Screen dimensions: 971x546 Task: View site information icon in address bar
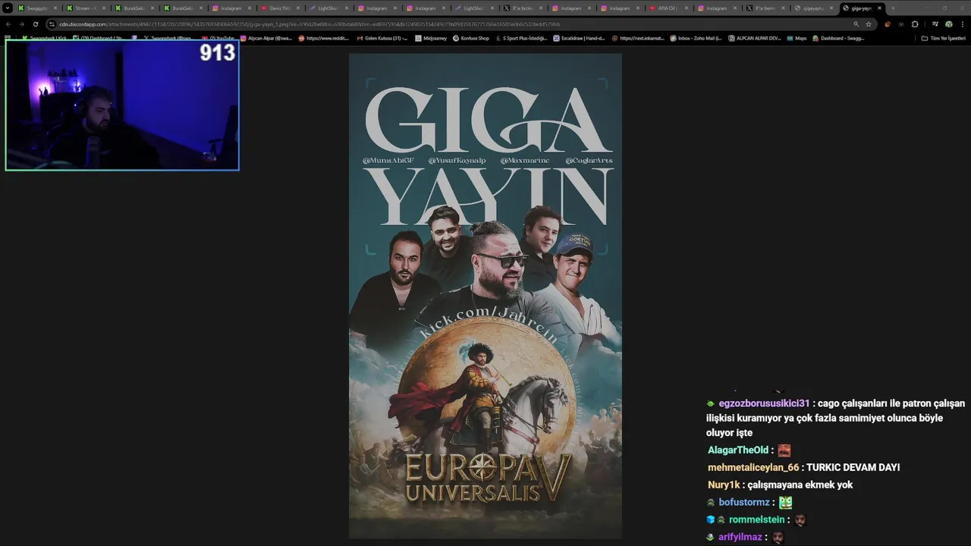pyautogui.click(x=52, y=24)
